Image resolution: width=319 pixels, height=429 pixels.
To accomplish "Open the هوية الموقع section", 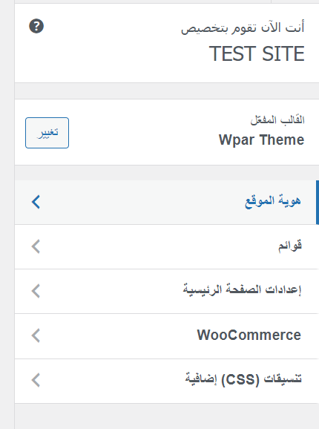I will pyautogui.click(x=167, y=203).
